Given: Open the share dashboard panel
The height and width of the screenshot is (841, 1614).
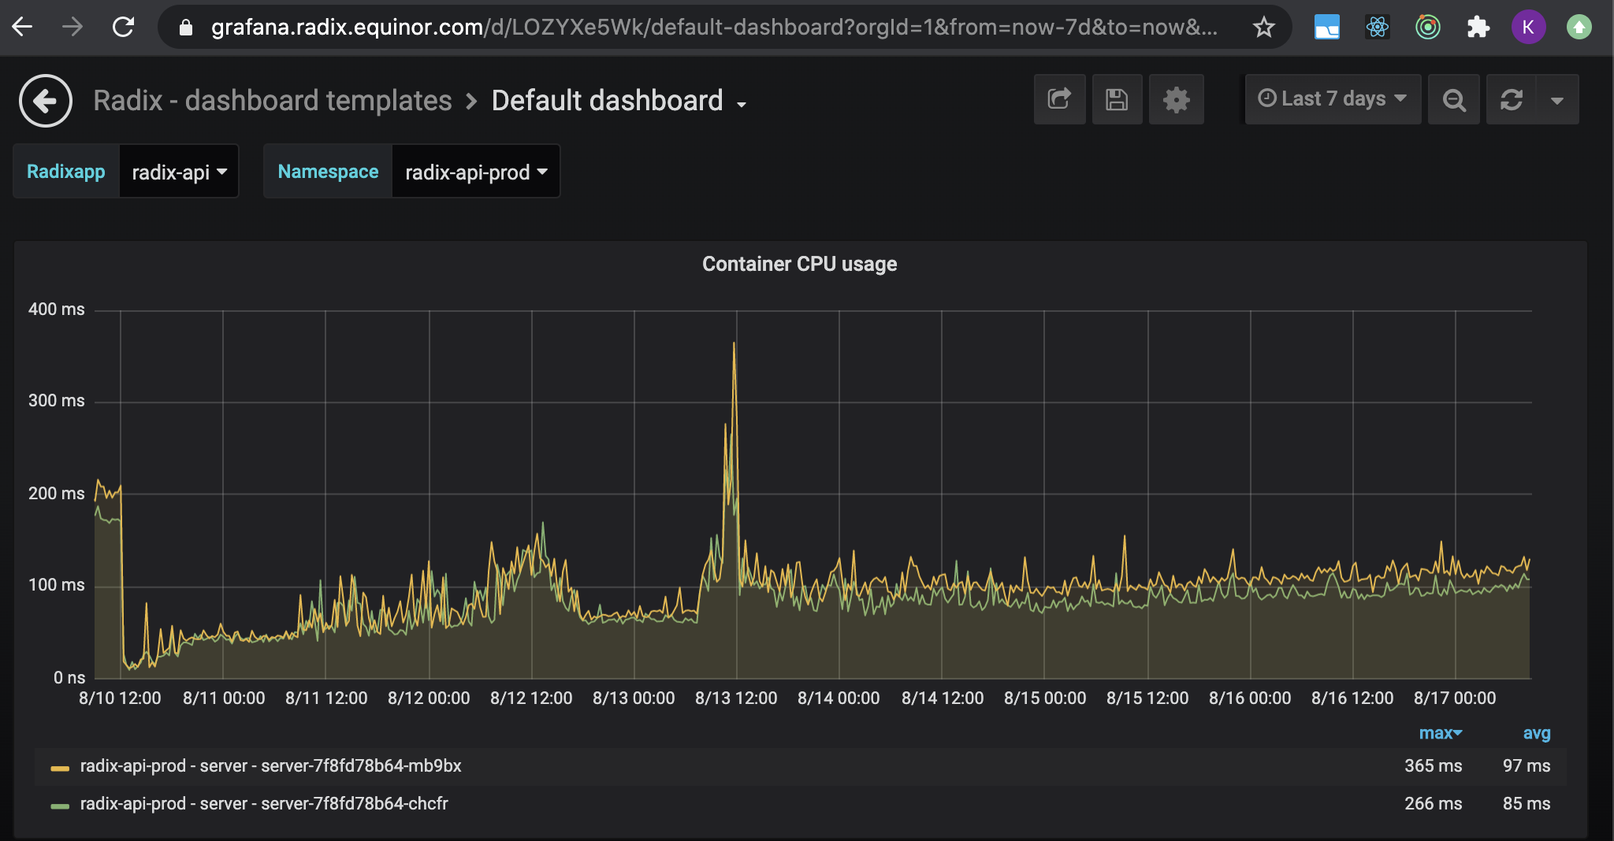Looking at the screenshot, I should coord(1059,99).
